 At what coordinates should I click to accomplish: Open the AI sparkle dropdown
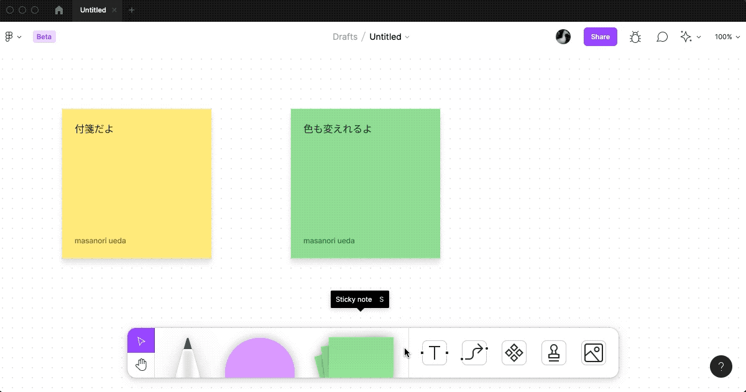click(x=690, y=37)
